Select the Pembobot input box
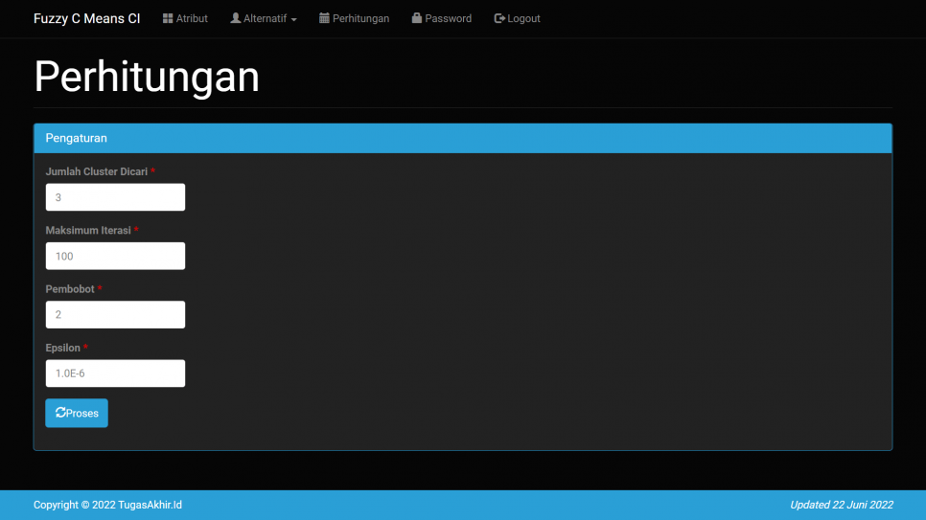Screen dimensions: 926x520 (115, 314)
